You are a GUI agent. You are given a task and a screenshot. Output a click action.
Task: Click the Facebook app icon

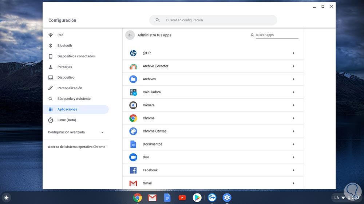[133, 170]
